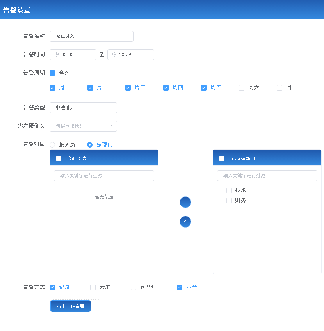The height and width of the screenshot is (331, 324).
Task: Select the 按部门 radio option
Action: pos(90,144)
